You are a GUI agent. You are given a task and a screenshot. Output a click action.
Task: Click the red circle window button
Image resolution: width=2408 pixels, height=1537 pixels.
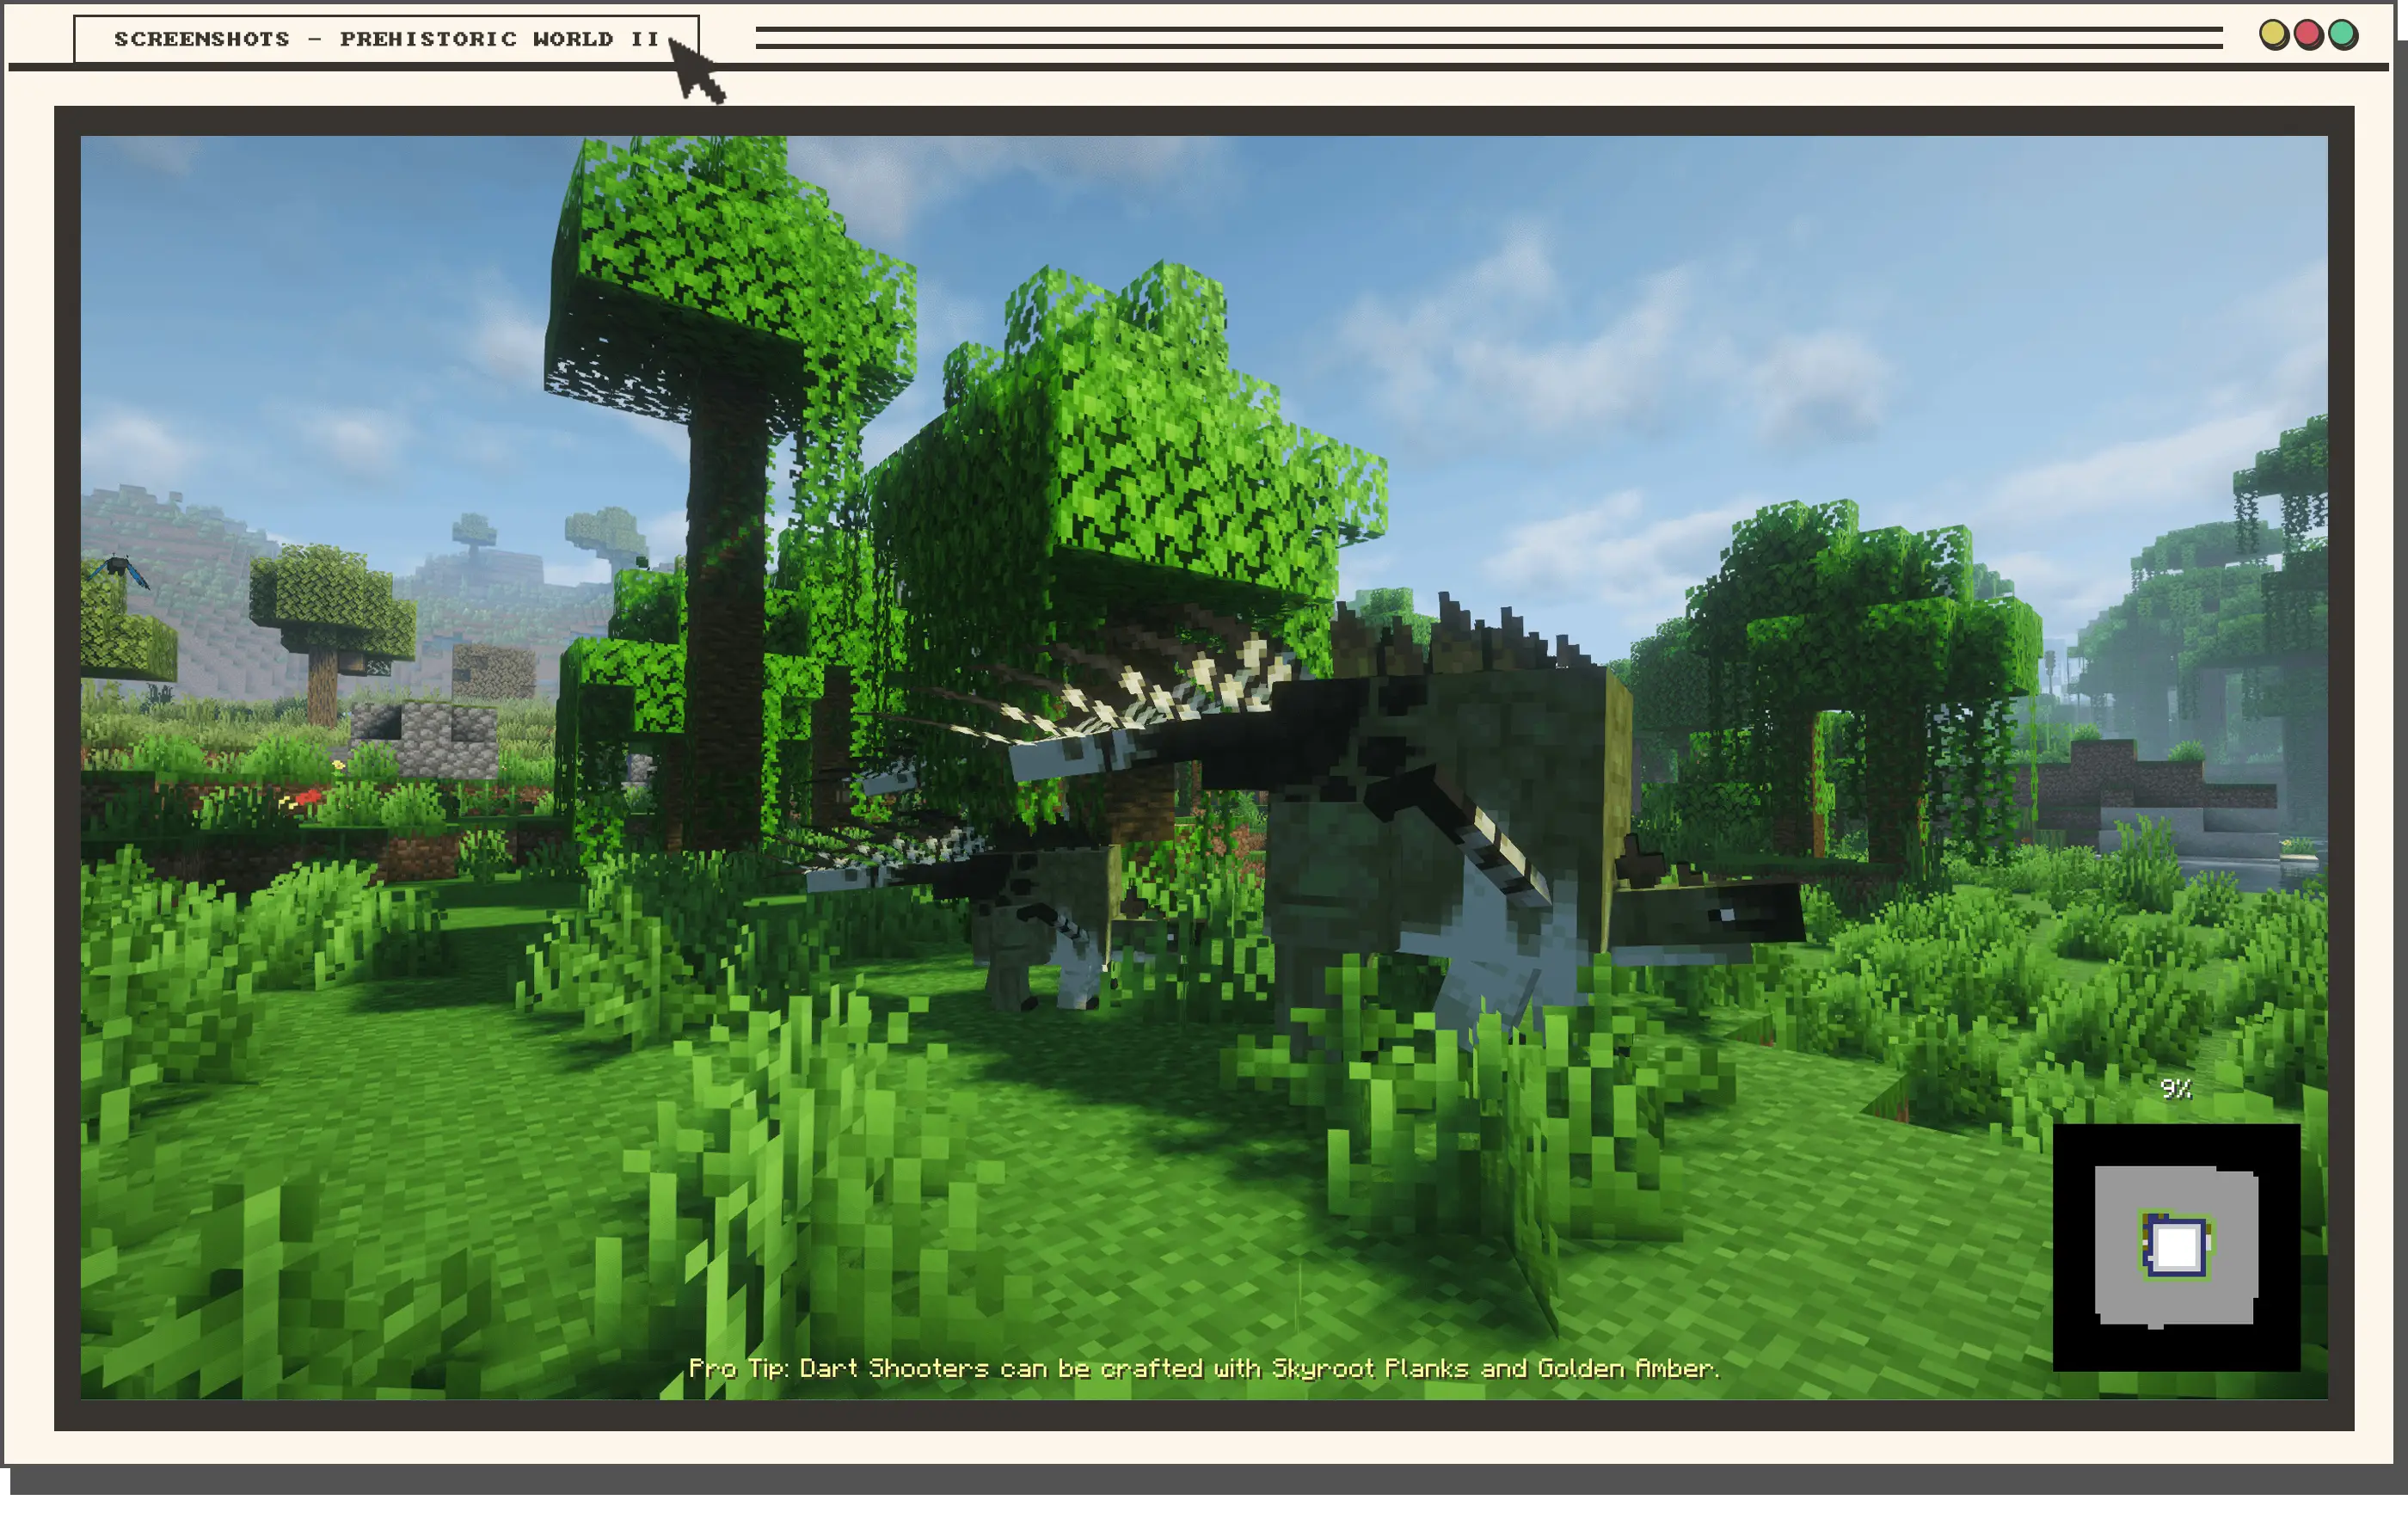pos(2308,35)
